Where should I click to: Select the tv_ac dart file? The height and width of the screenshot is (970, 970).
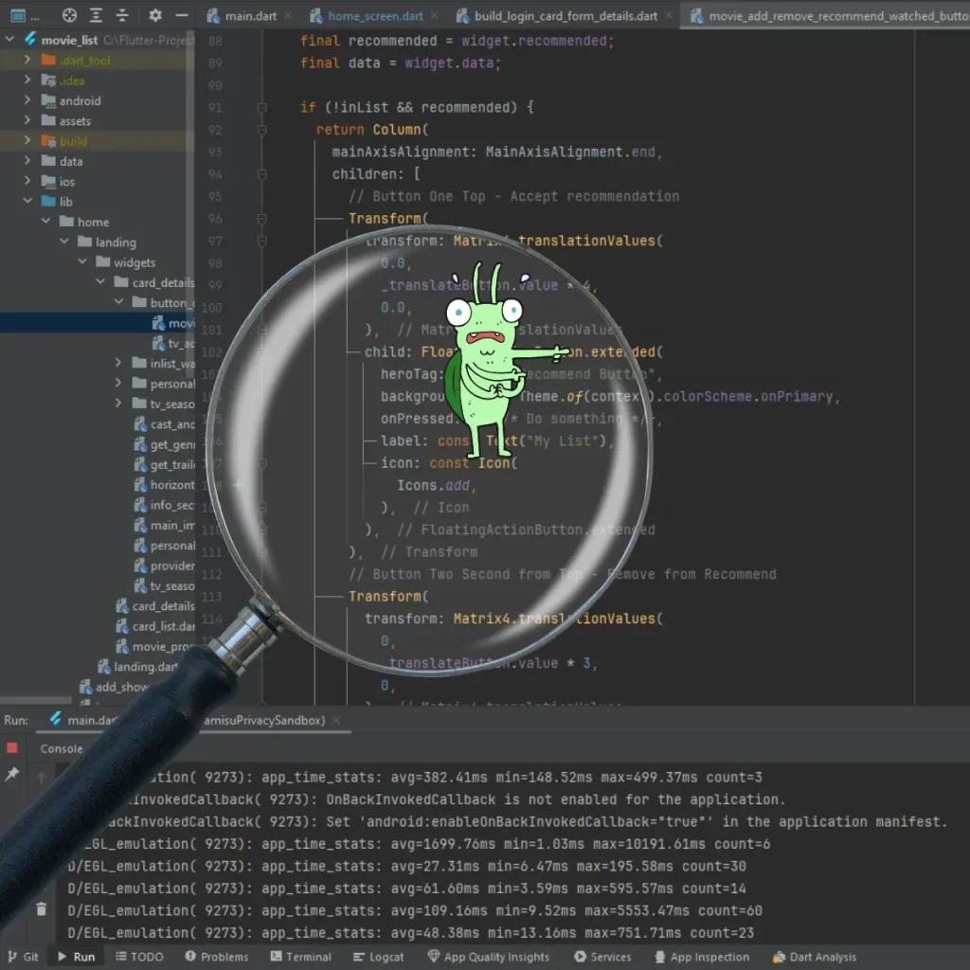[173, 343]
